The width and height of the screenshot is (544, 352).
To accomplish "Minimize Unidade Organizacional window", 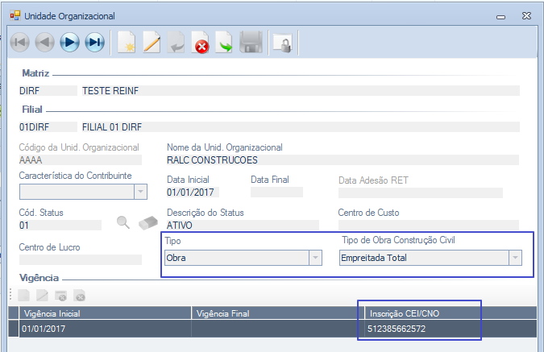I will [x=500, y=17].
